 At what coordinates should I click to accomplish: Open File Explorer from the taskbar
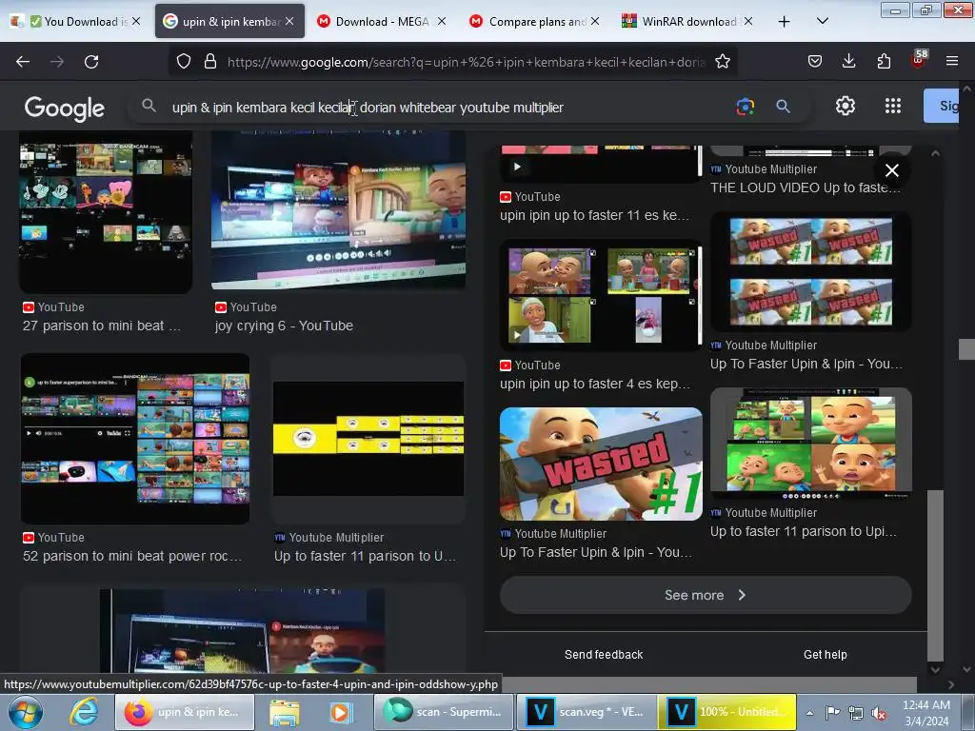click(284, 712)
